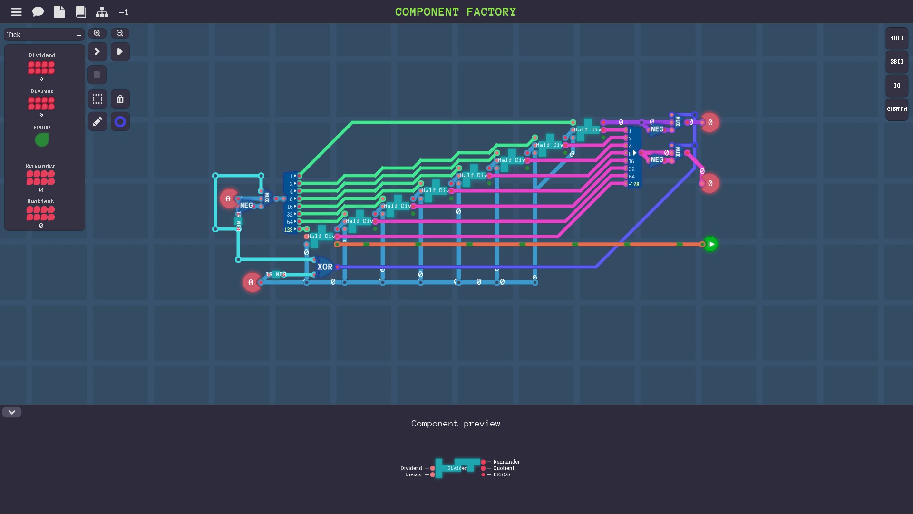Open the 1BIT components tab
This screenshot has height=514, width=913.
(x=897, y=38)
